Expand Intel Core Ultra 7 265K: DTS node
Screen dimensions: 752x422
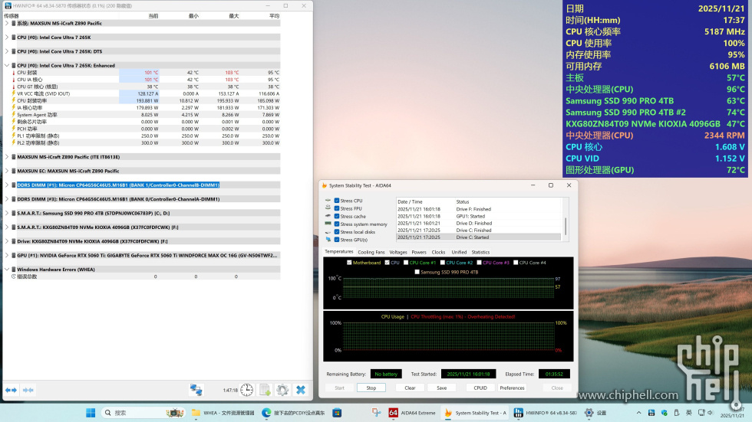(7, 51)
